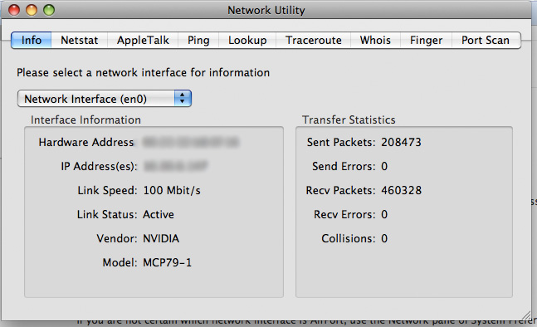This screenshot has width=537, height=327.
Task: Click the window resize grip corner
Action: (527, 316)
